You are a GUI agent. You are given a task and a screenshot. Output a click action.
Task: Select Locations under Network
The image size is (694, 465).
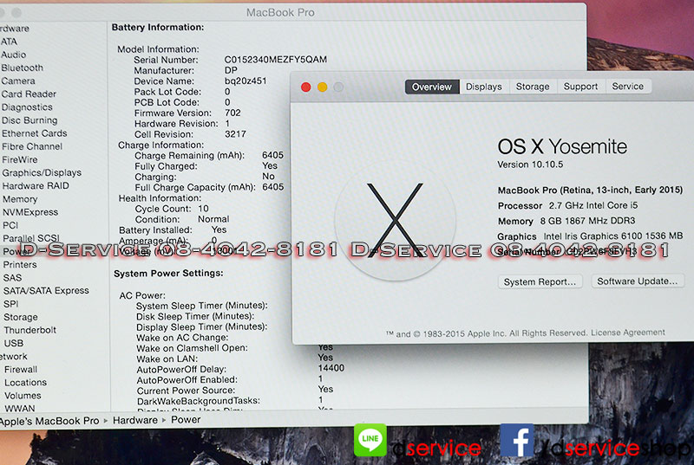point(25,383)
